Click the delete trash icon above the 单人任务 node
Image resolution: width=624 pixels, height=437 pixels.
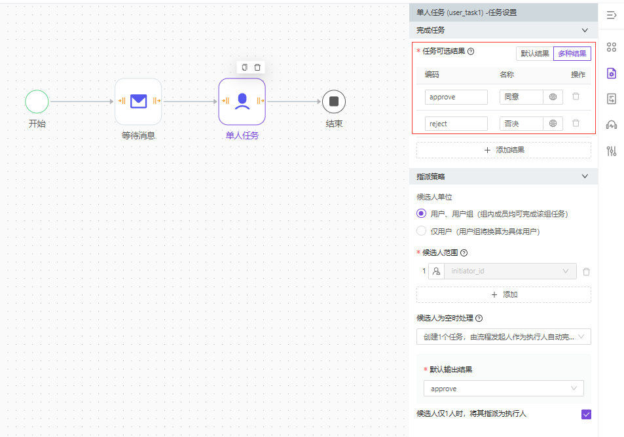point(257,67)
